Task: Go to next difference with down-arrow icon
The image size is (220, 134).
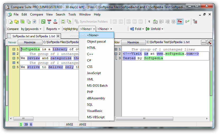Action: [x=55, y=22]
